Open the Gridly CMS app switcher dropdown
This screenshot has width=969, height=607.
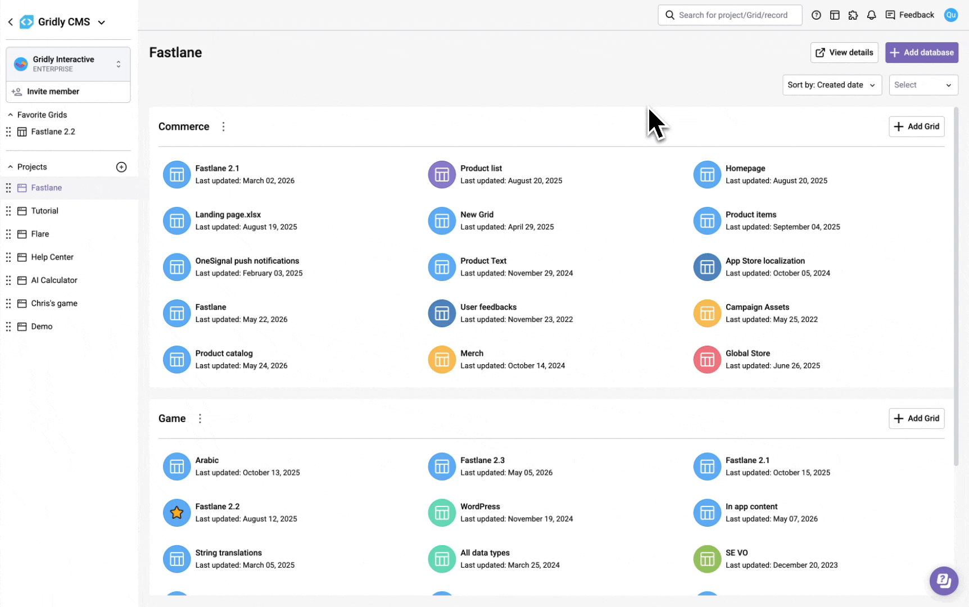tap(102, 22)
